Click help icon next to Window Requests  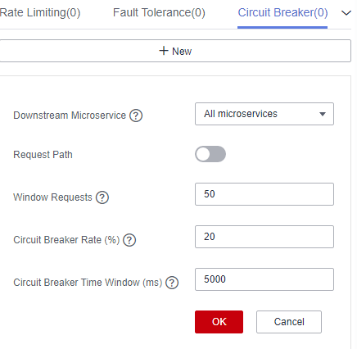102,197
